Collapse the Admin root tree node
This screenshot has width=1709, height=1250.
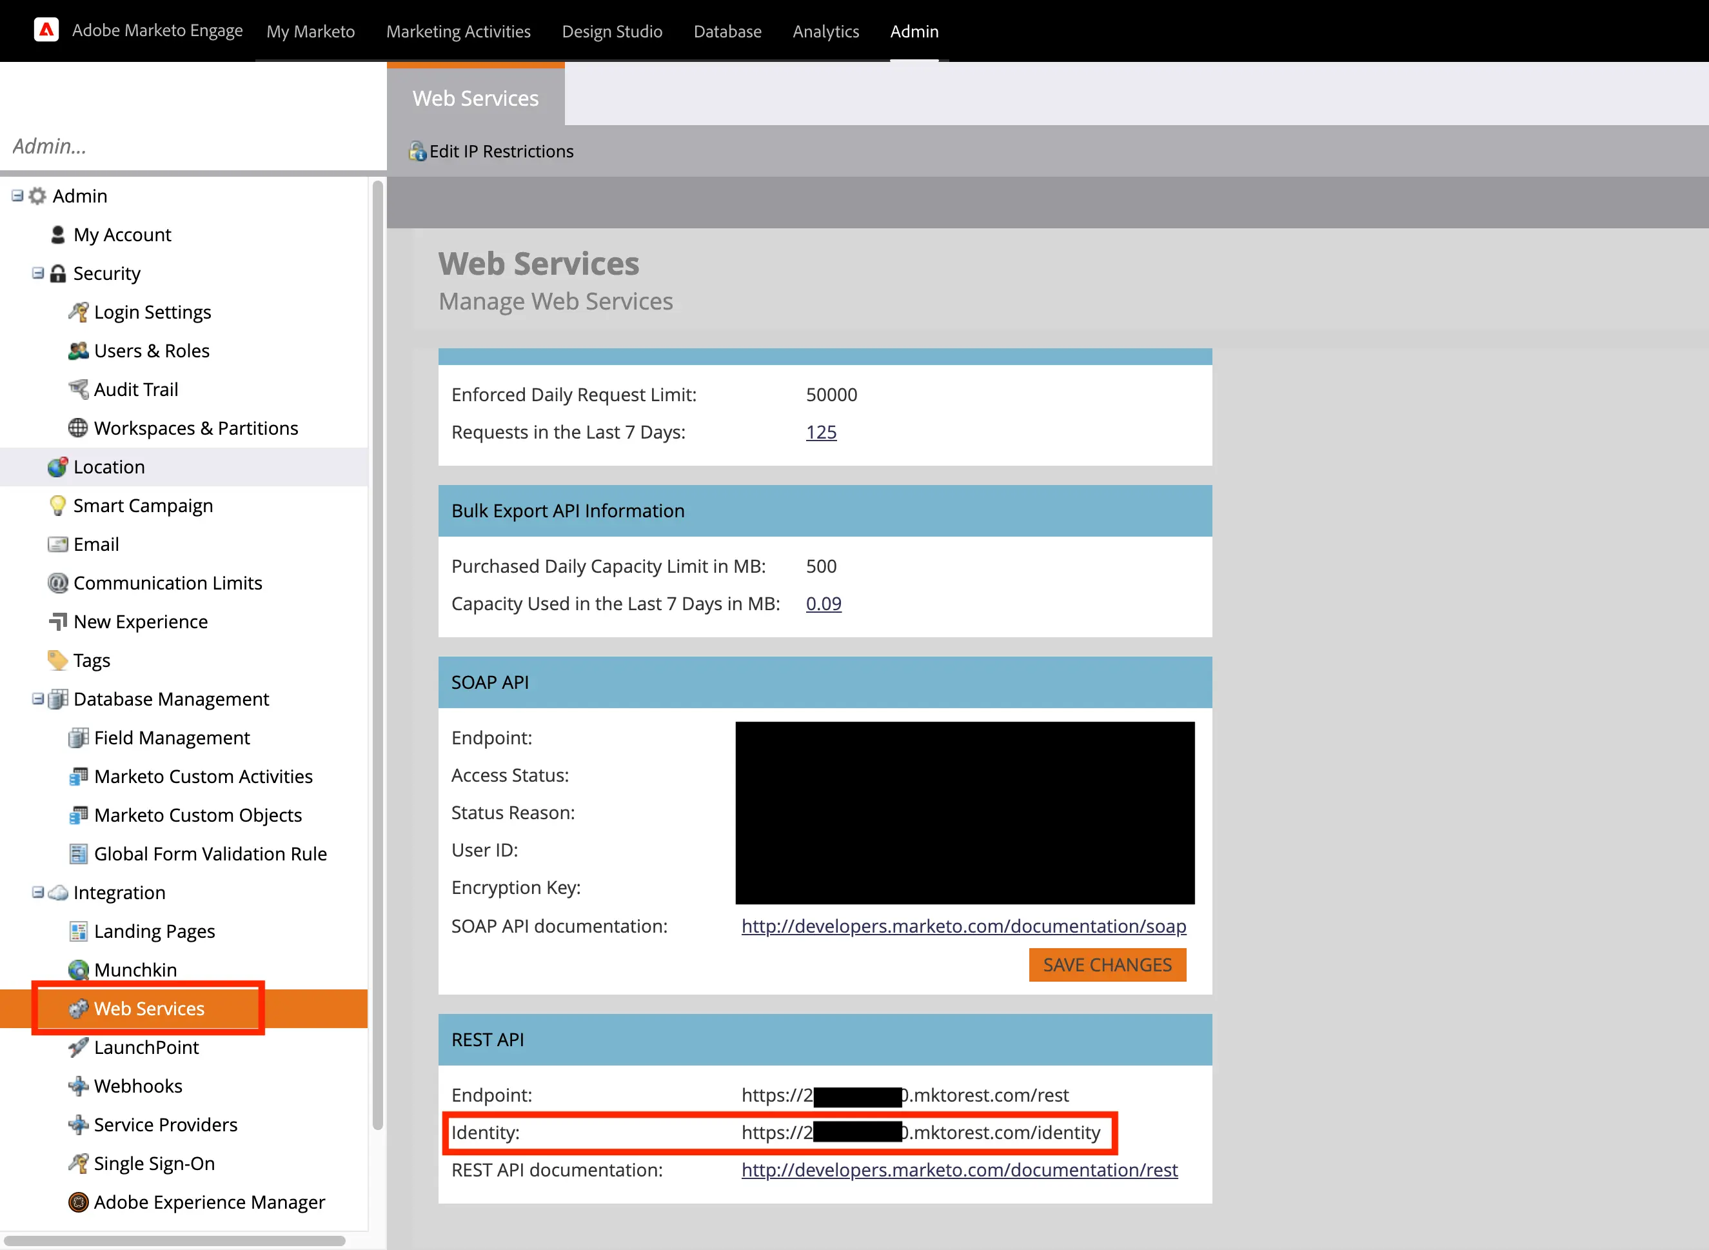(x=17, y=196)
